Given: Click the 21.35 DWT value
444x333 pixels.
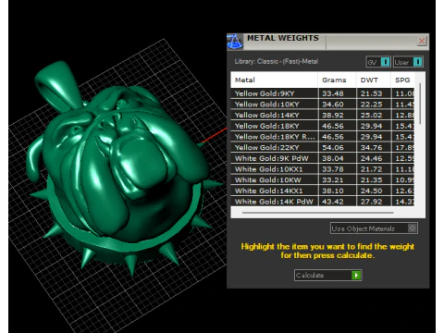Looking at the screenshot, I should tap(371, 180).
